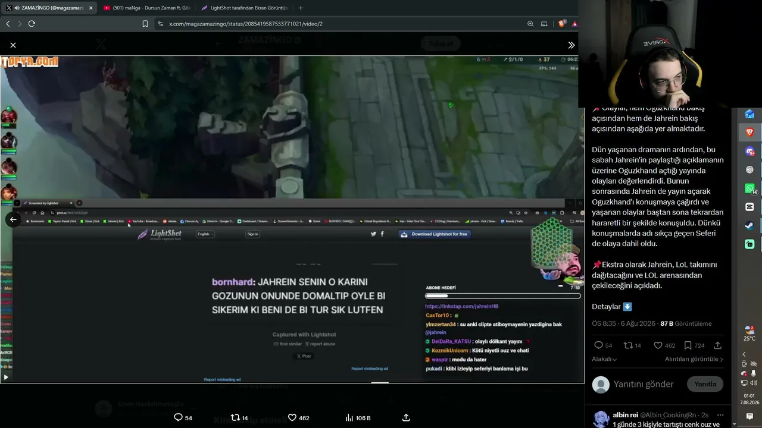Open more options on albin rei's reply
The image size is (762, 428).
tap(720, 415)
